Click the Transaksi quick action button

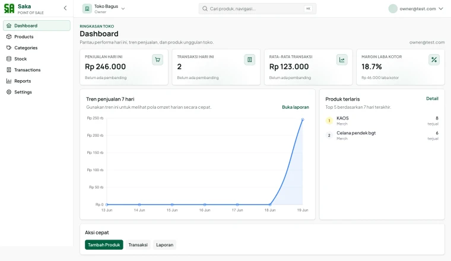[x=138, y=245]
